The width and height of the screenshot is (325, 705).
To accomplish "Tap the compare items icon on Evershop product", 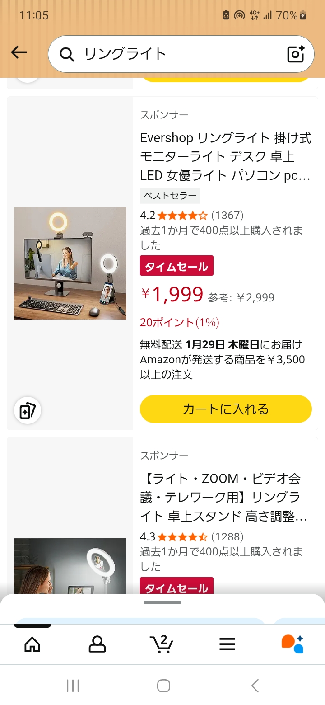I will coord(28,411).
